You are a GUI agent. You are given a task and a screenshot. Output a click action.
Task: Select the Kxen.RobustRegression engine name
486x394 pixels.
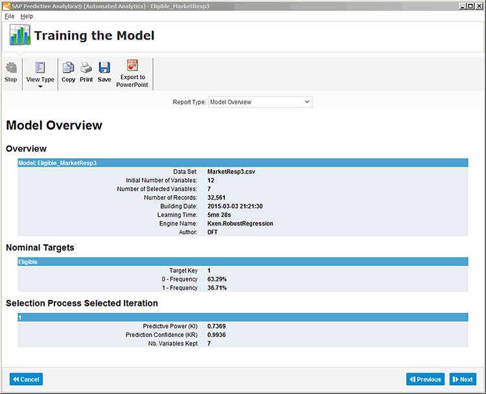[x=240, y=224]
